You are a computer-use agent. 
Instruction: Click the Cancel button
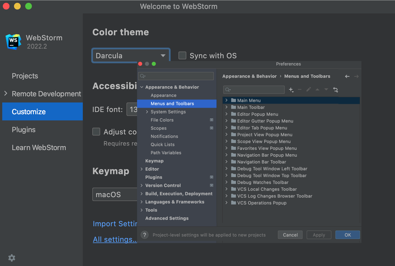pyautogui.click(x=290, y=235)
